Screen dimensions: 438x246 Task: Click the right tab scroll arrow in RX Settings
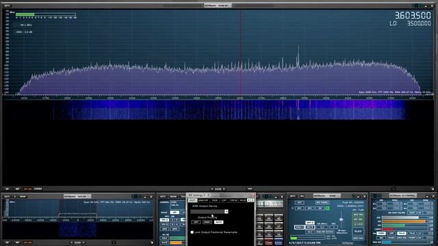(x=253, y=200)
